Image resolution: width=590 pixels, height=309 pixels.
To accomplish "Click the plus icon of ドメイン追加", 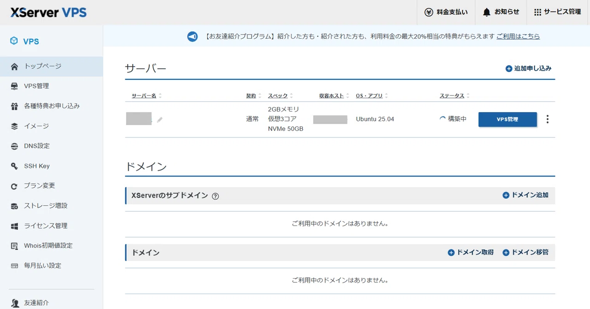I will click(506, 196).
